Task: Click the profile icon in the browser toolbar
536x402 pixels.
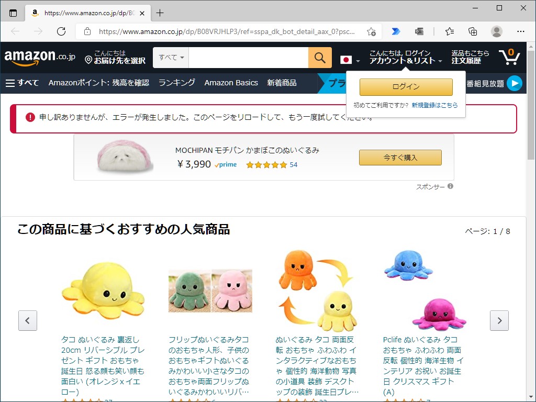Action: [496, 31]
